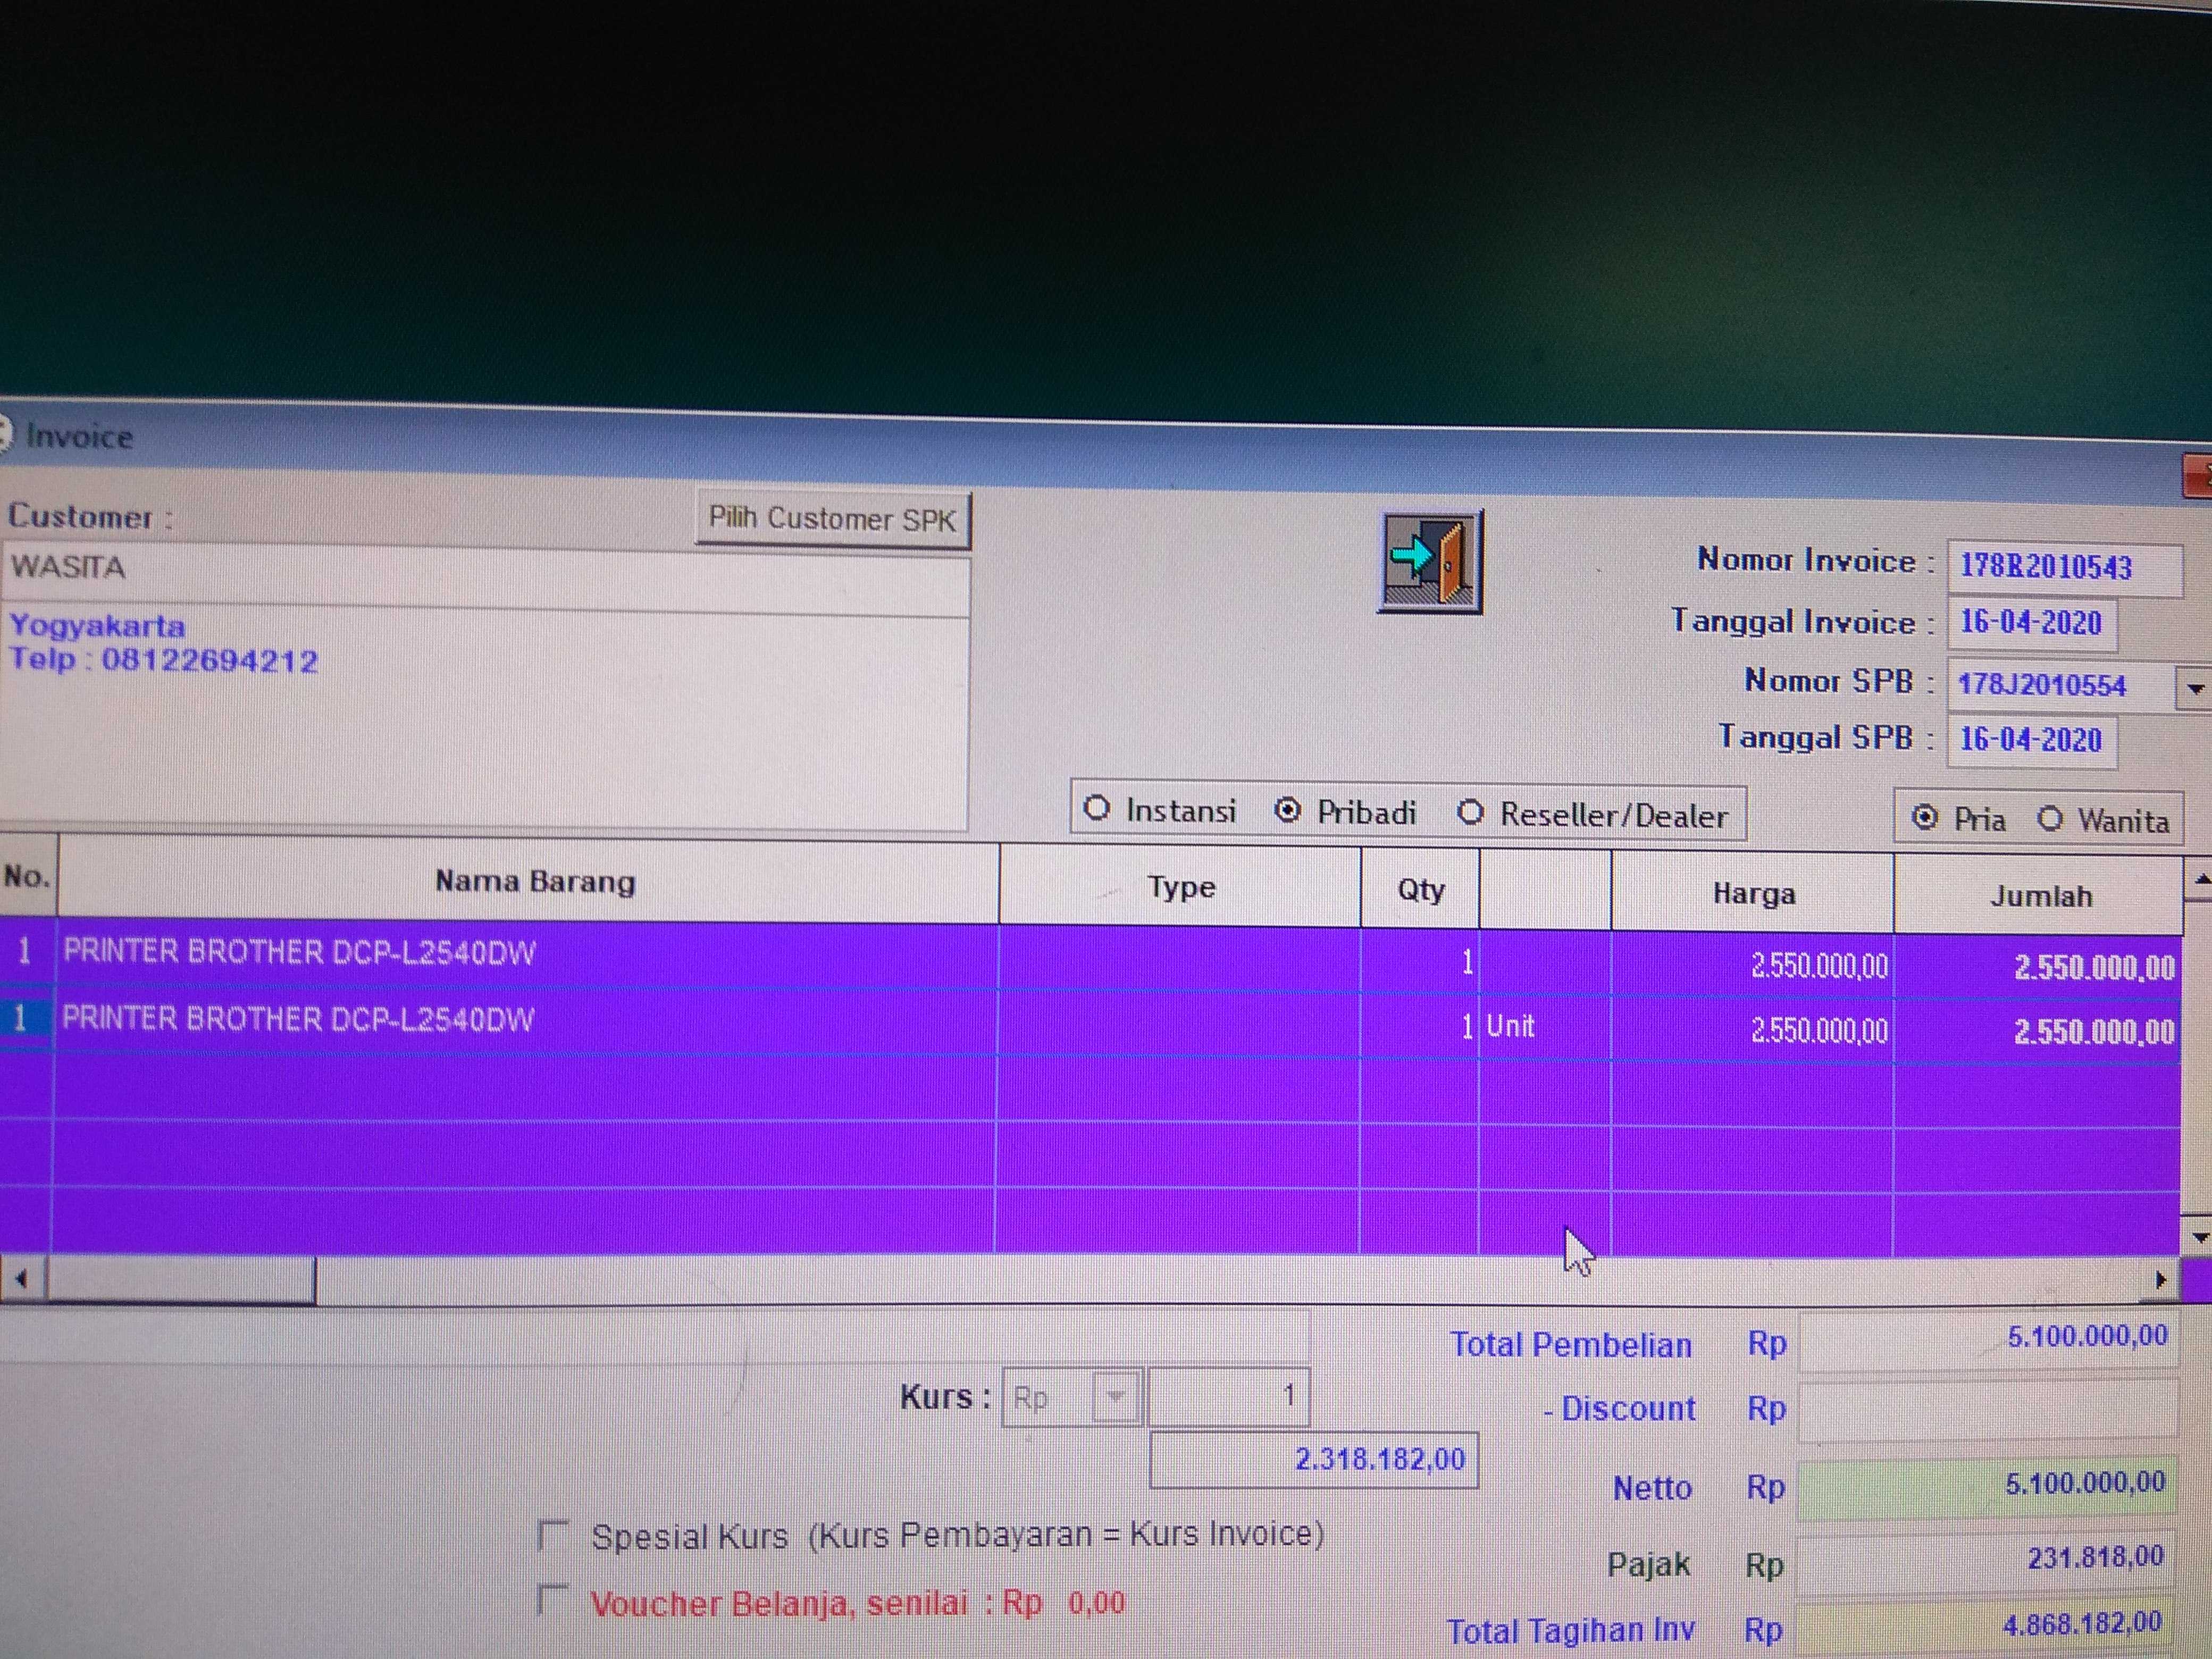Screen dimensions: 2212x1659
Task: Click the Jumlah column header
Action: [2040, 896]
